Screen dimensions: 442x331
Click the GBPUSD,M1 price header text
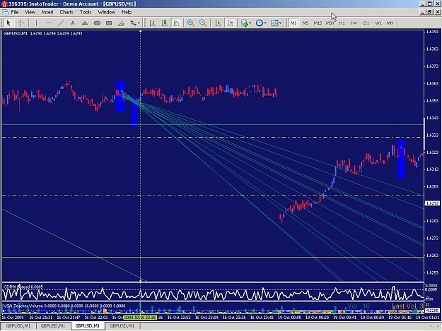point(42,33)
